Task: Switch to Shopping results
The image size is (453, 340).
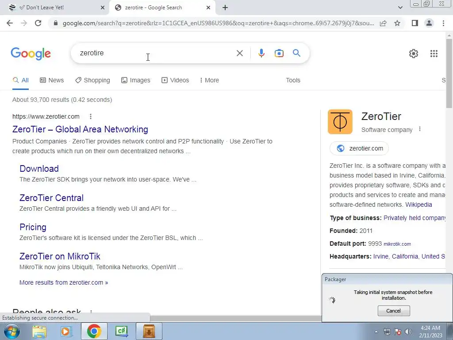Action: click(93, 81)
